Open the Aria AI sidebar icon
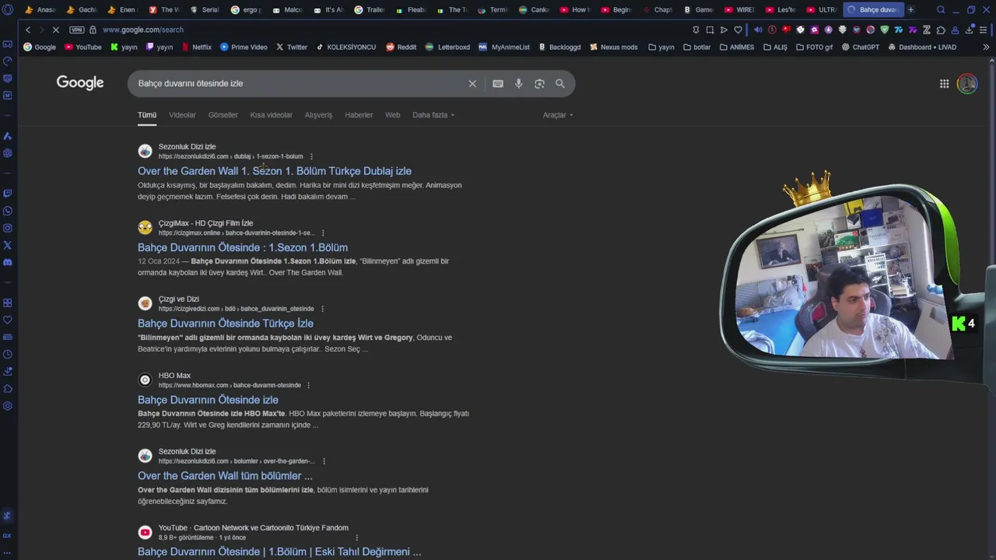The width and height of the screenshot is (996, 560). click(x=8, y=136)
